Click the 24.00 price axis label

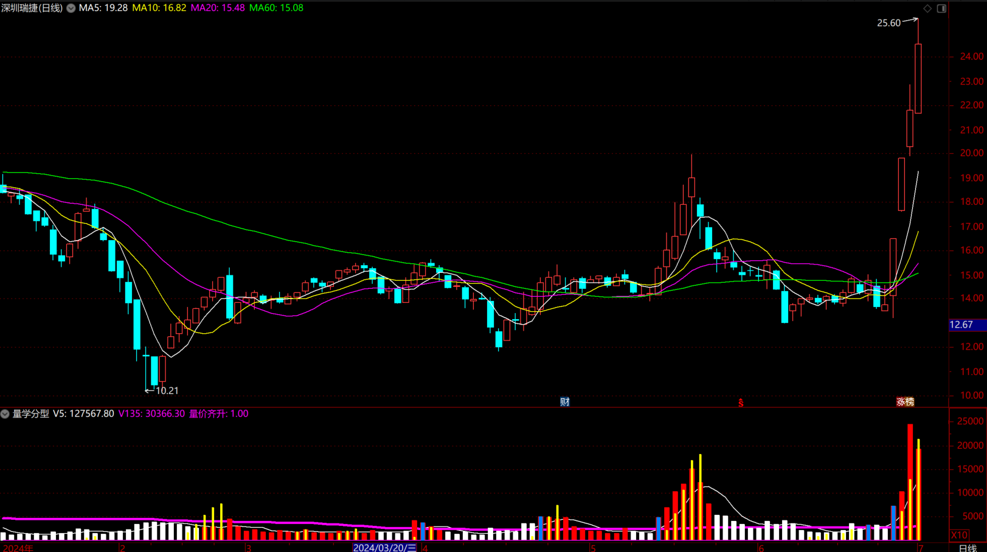[972, 57]
